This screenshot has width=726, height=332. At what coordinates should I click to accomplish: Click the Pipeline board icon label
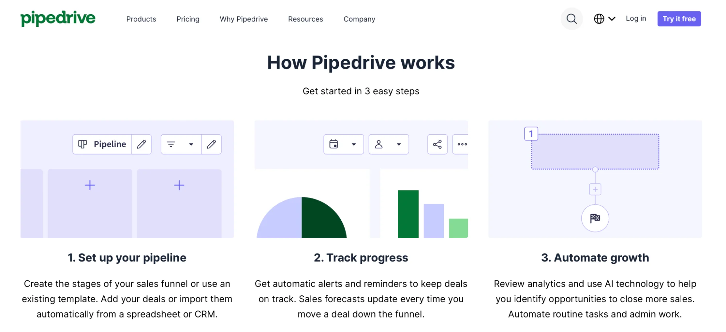pos(102,144)
